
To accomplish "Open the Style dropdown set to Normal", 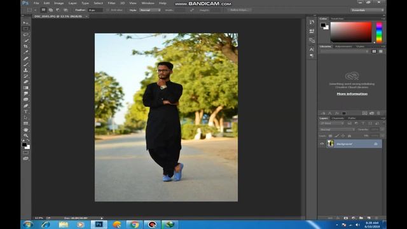I will [x=150, y=10].
